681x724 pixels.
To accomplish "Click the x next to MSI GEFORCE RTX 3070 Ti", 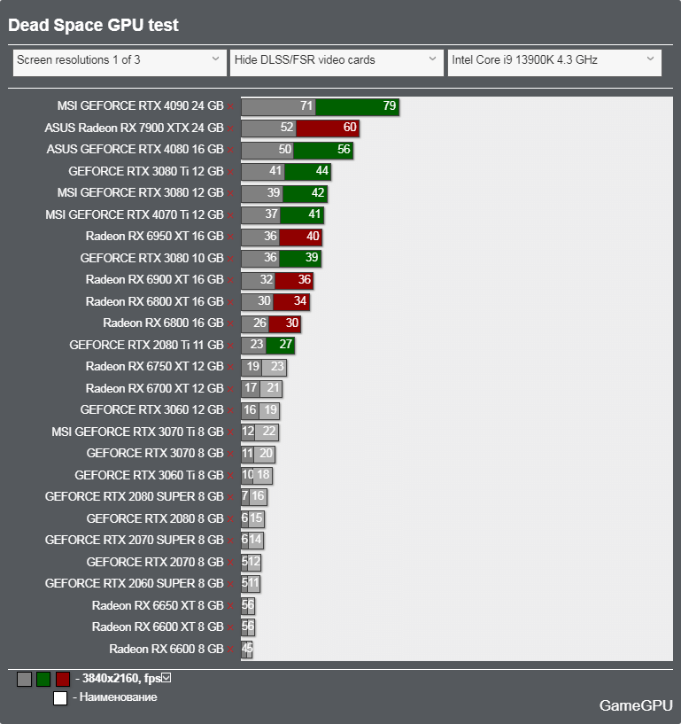I will (230, 432).
